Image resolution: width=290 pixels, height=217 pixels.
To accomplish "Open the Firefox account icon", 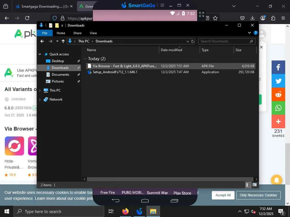I will coord(263,18).
